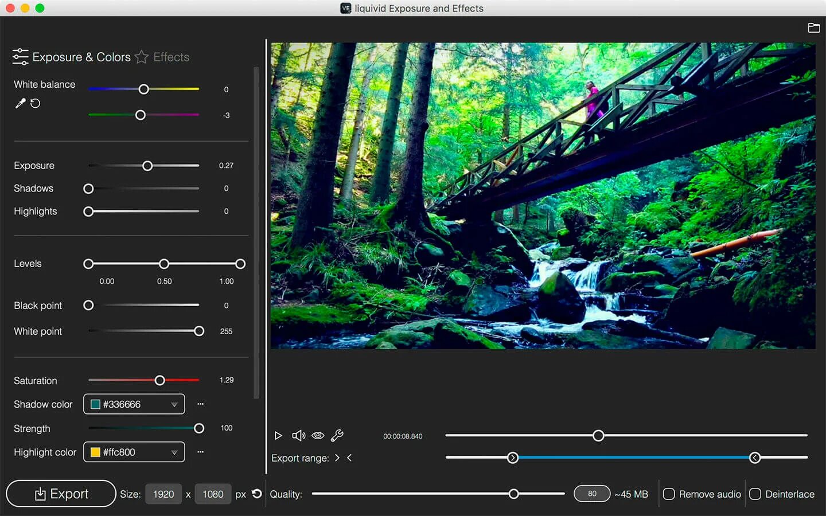826x516 pixels.
Task: Open more options for Highlight color
Action: pos(200,452)
